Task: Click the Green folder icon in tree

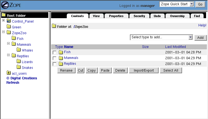Action: pyautogui.click(x=9, y=27)
